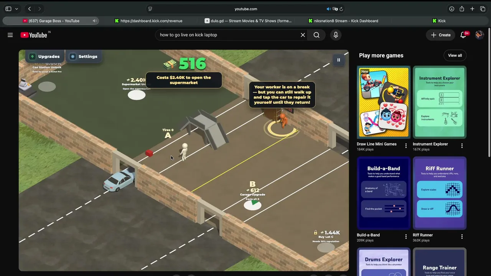Reload the youtube.com page
Viewport: 491px width, 276px height.
click(x=341, y=9)
